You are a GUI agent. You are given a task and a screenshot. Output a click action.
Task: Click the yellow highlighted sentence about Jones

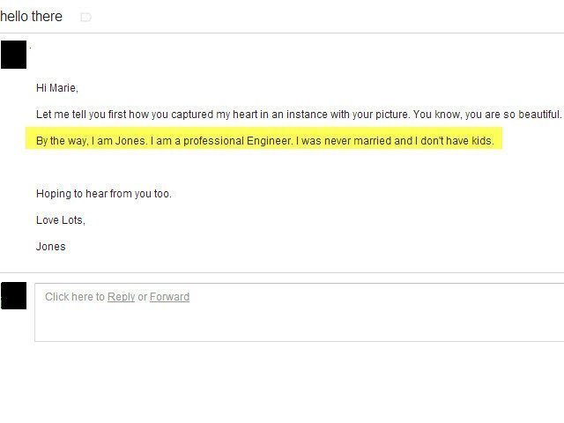tap(264, 141)
